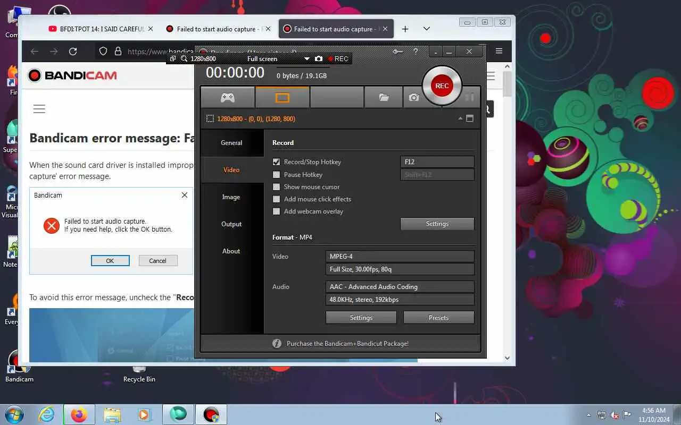Click the 48.0KHz, stereo, 192kbps text
681x425 pixels.
tap(364, 300)
